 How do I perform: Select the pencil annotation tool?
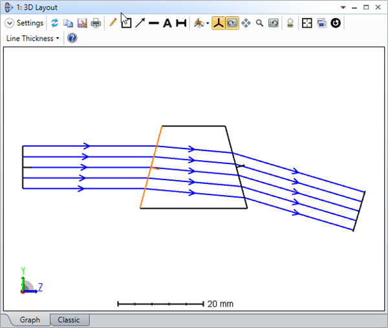click(x=113, y=23)
